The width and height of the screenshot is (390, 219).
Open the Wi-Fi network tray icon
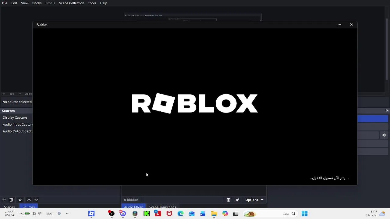[40, 214]
